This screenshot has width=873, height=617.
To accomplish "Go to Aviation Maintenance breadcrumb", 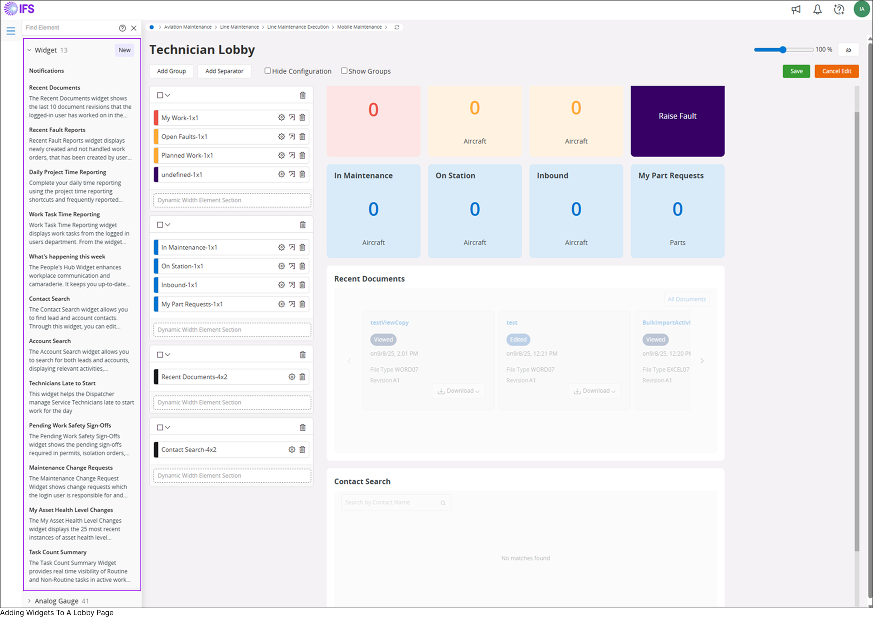I will (188, 27).
